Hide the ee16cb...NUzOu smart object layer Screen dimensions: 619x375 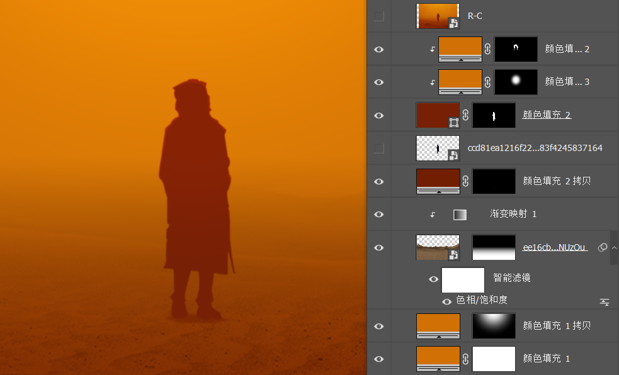click(x=378, y=248)
